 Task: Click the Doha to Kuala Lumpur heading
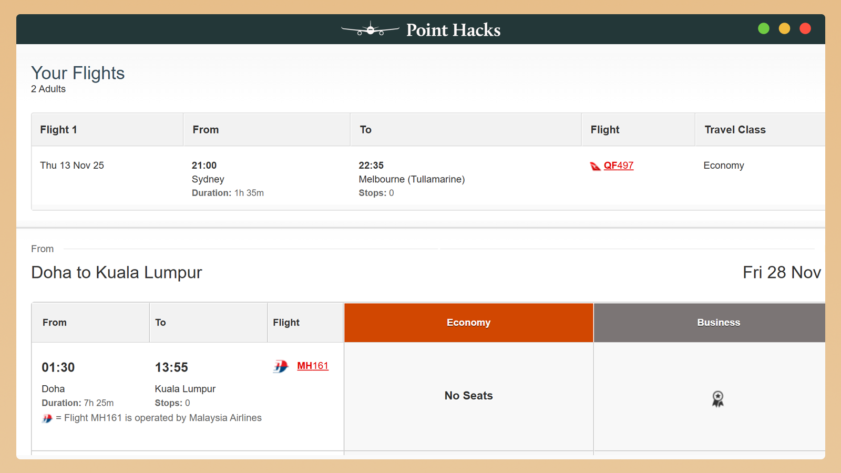(x=117, y=272)
